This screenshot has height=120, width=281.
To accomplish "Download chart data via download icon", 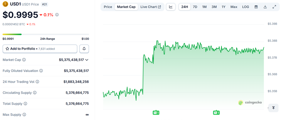I will pyautogui.click(x=265, y=7).
